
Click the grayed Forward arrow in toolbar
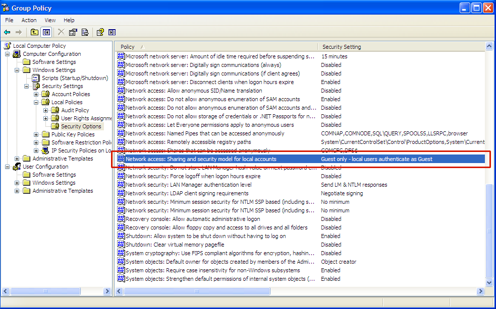(19, 32)
